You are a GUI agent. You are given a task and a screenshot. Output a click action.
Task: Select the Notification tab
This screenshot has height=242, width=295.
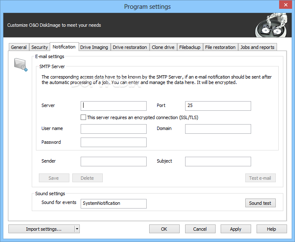[64, 47]
